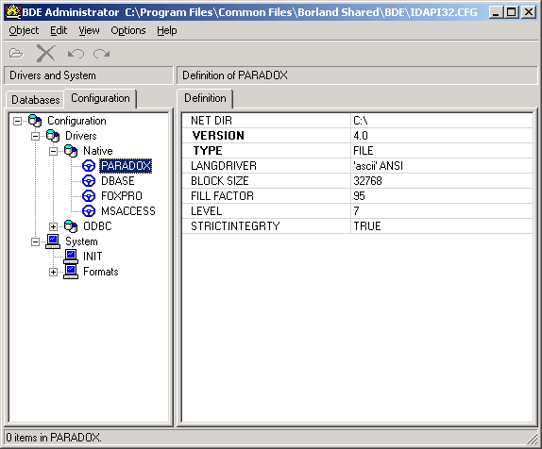The height and width of the screenshot is (449, 542).
Task: Click the FILL FACTOR parameter name
Action: pyautogui.click(x=222, y=196)
